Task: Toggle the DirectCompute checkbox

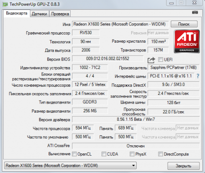Action: [160, 154]
